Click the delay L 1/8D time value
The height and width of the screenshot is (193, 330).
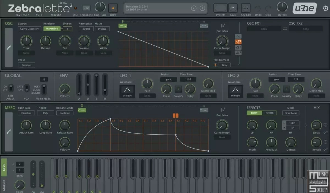coord(292,123)
